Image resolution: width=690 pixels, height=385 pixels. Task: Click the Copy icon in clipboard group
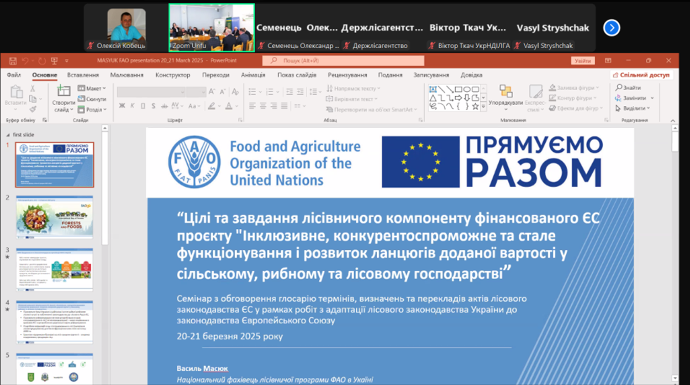click(x=33, y=99)
